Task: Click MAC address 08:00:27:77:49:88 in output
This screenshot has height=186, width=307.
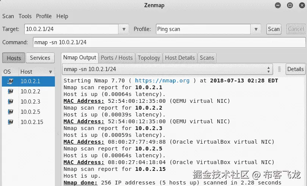Action: point(137,142)
